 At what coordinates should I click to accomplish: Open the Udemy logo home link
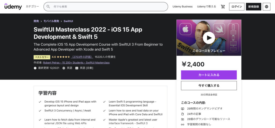tap(13, 7)
